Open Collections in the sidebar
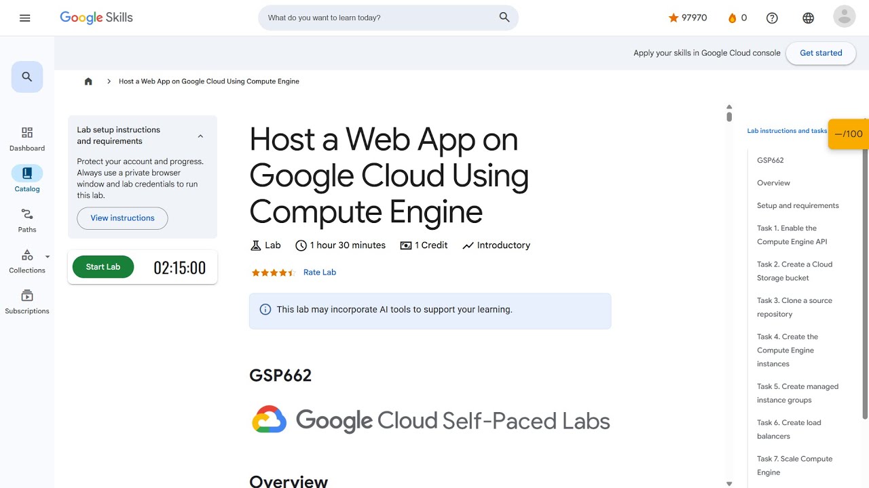 [27, 261]
